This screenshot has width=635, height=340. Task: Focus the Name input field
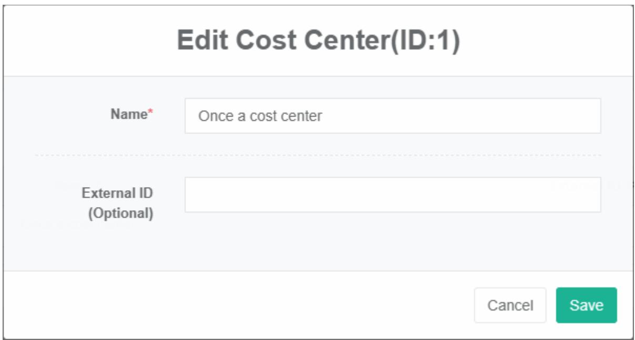tap(392, 116)
